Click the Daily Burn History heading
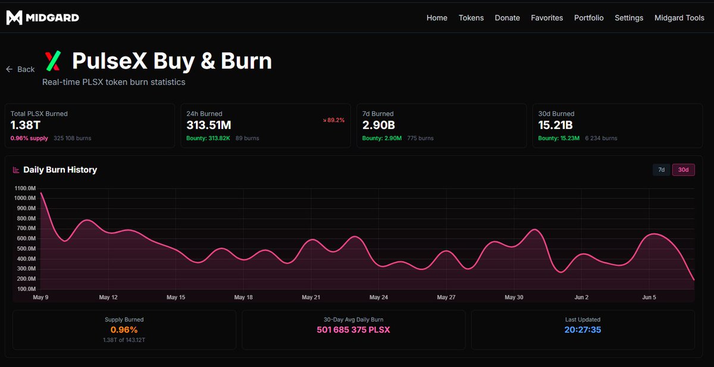The height and width of the screenshot is (367, 714). (x=60, y=170)
